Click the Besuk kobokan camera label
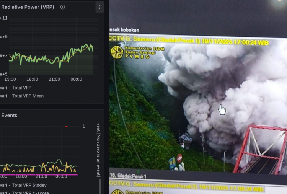This screenshot has height=194, width=287. pos(124,30)
